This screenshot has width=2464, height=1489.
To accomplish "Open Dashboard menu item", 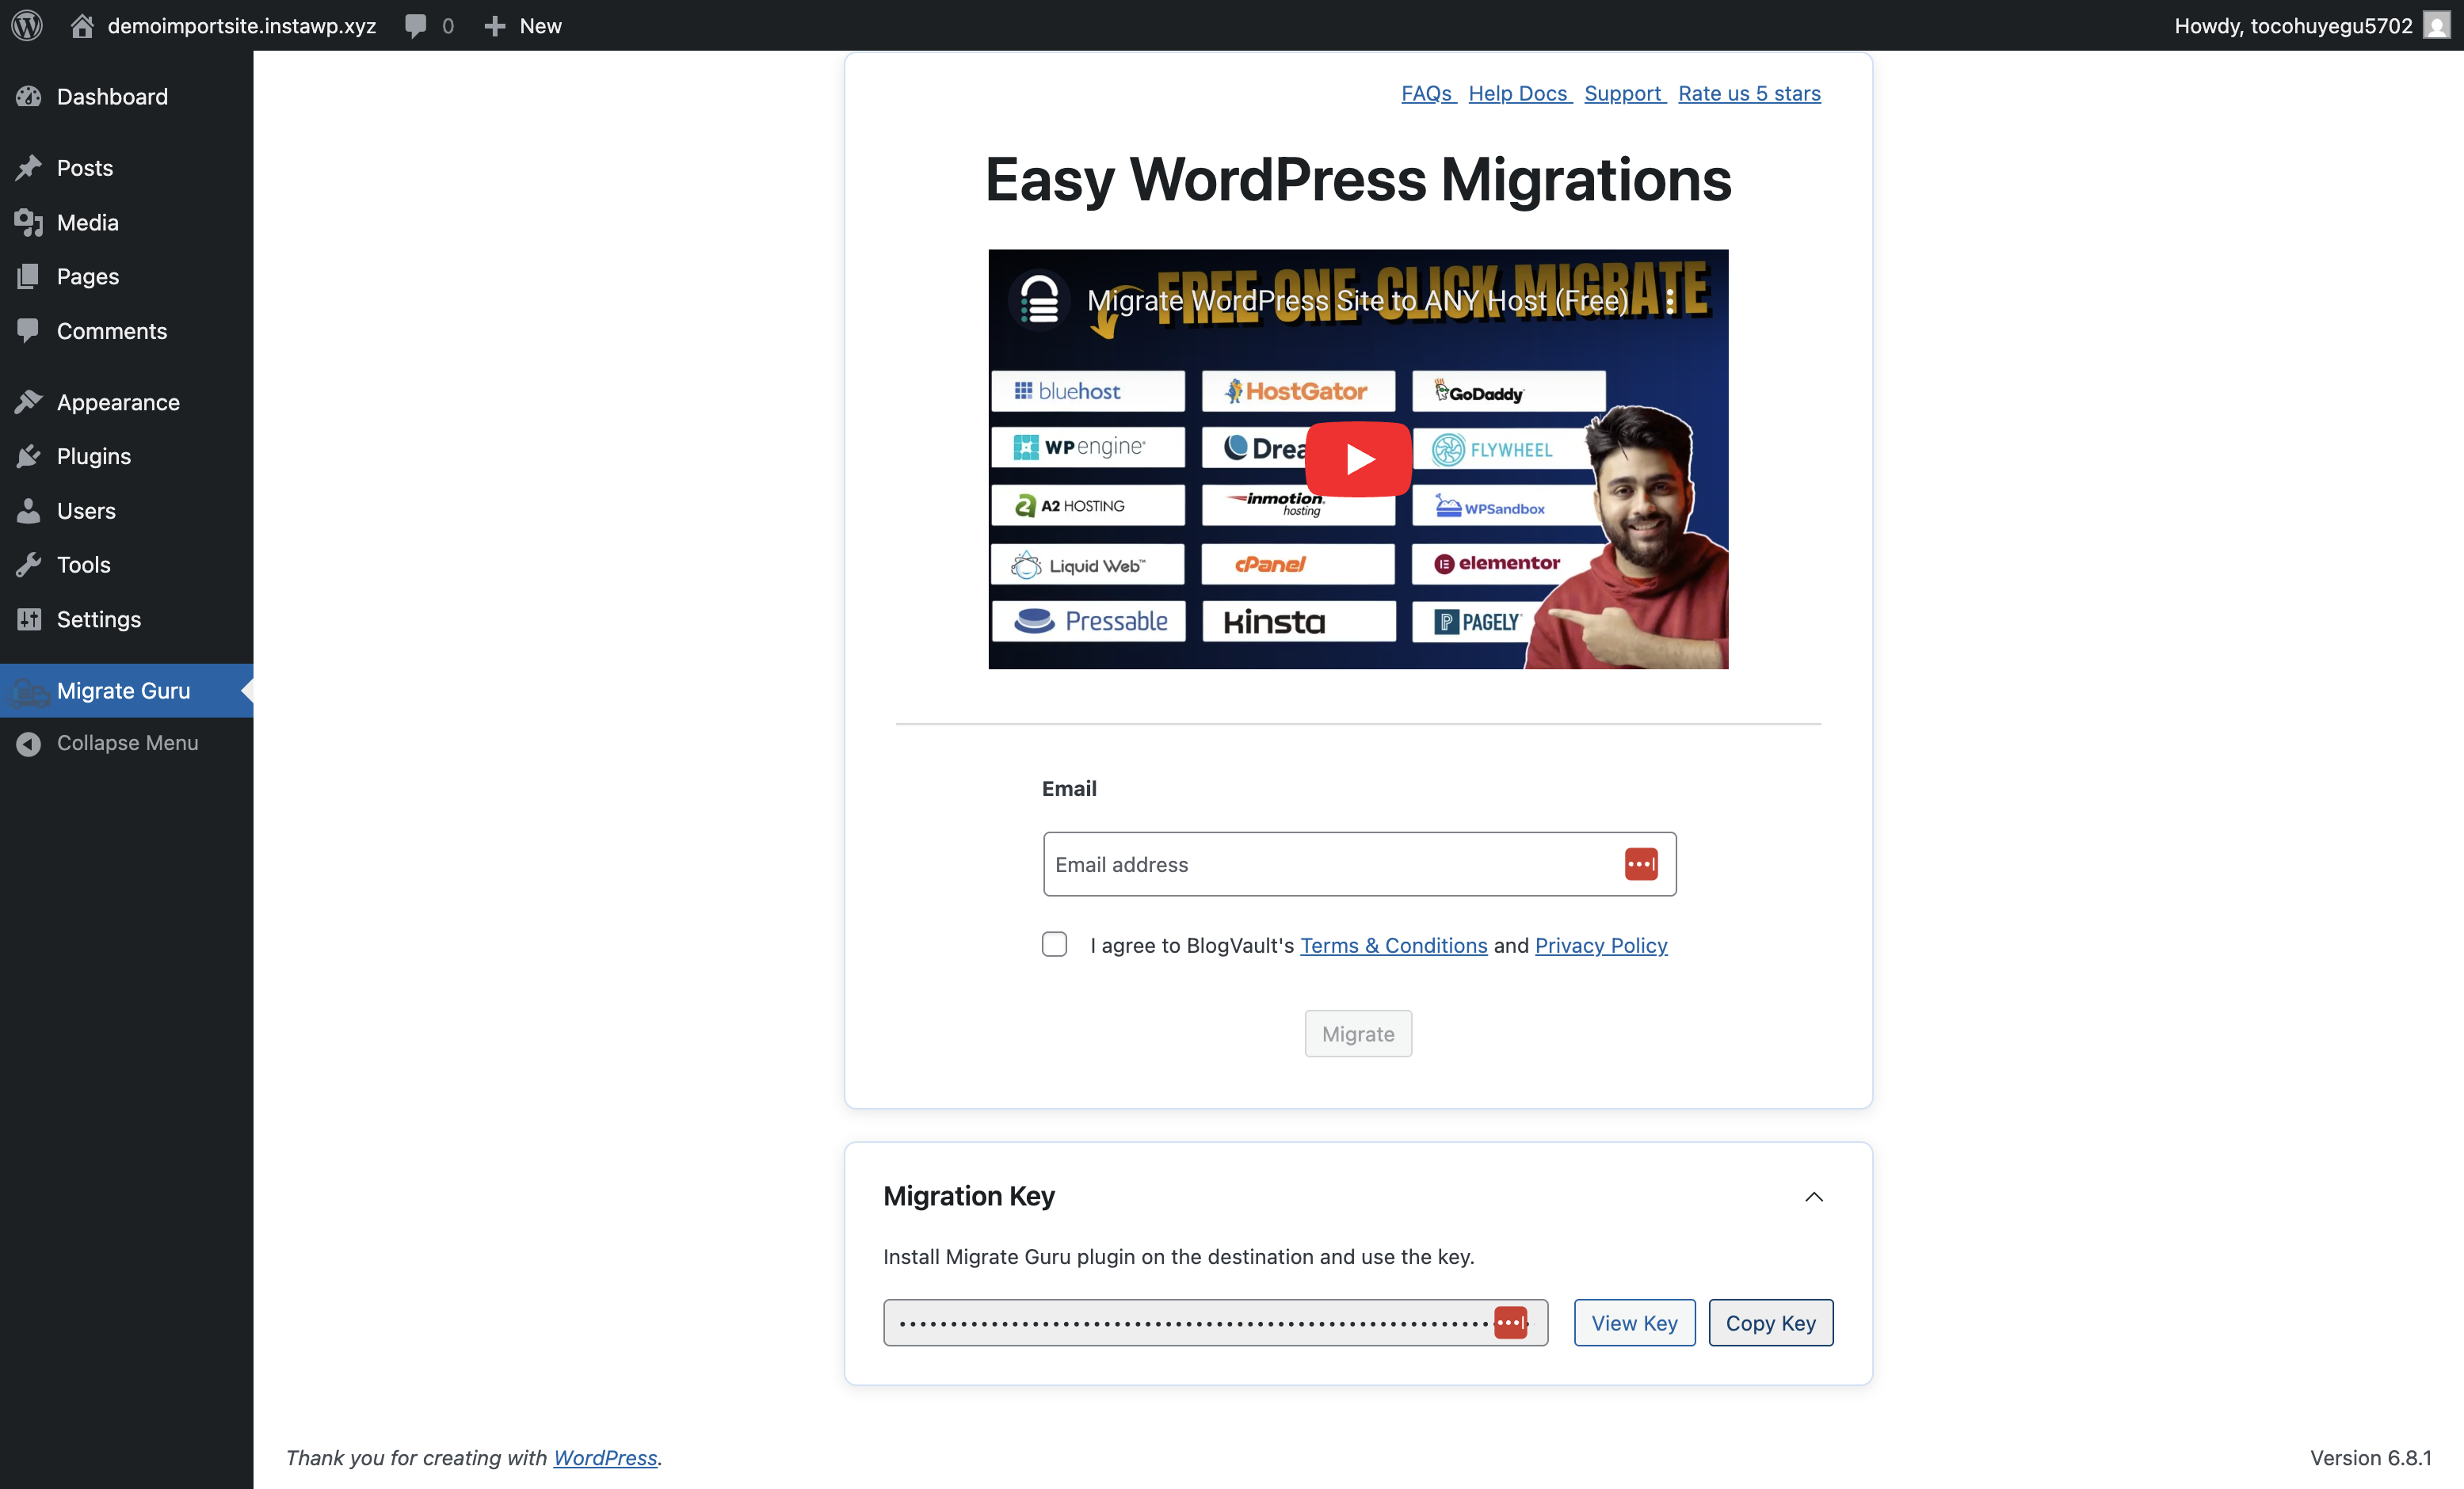I will (x=112, y=96).
